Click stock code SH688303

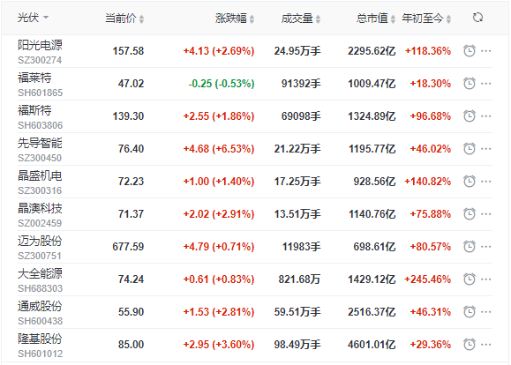point(40,288)
